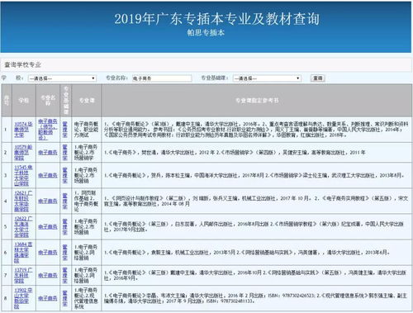Open the 12621 广东财经大学华商学院 link
This screenshot has height=313, width=413.
[x=23, y=202]
